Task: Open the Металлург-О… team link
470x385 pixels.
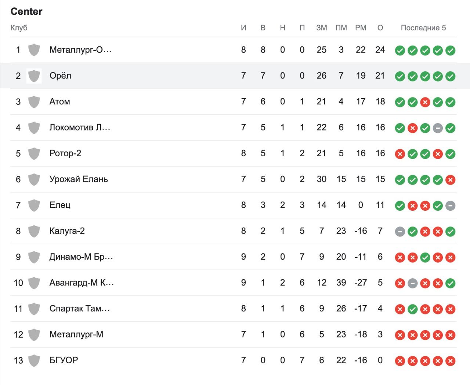Action: [x=80, y=50]
